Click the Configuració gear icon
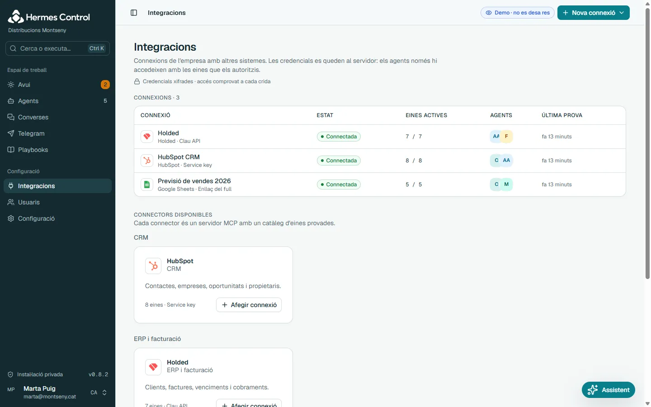Viewport: 651px width, 407px height. coord(11,218)
